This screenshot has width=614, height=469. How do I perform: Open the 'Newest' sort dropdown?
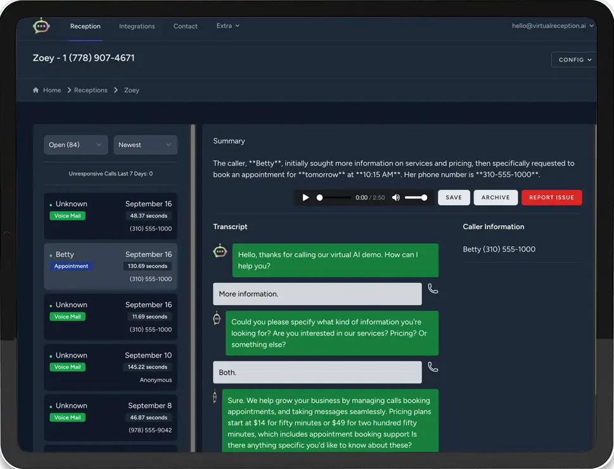pyautogui.click(x=145, y=144)
